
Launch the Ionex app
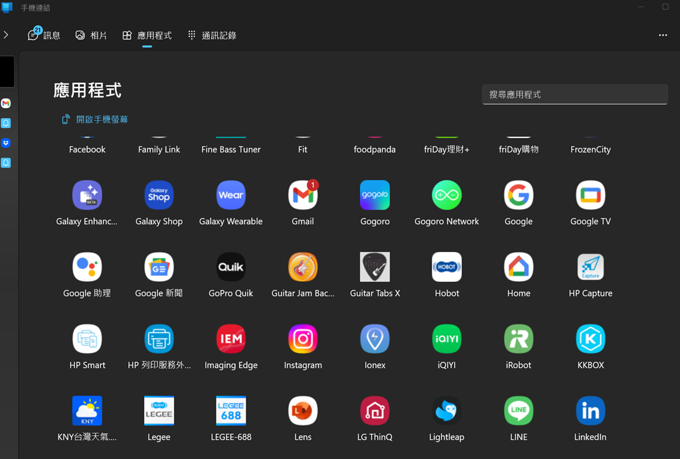click(x=375, y=339)
